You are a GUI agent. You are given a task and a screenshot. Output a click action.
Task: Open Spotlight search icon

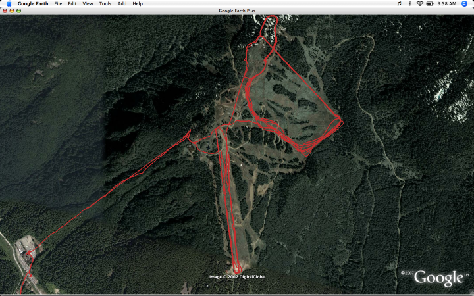point(464,4)
